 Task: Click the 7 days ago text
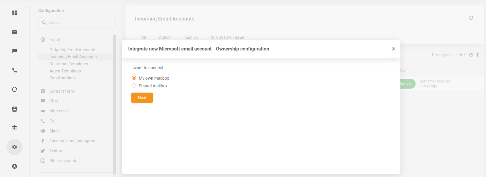pos(428,86)
